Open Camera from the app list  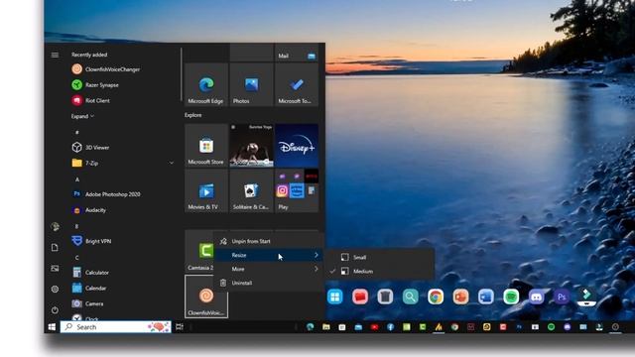[88, 303]
